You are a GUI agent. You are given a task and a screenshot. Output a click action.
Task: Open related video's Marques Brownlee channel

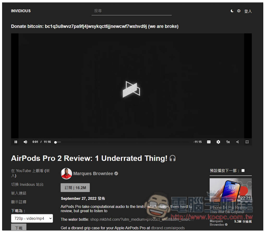[x=219, y=223]
